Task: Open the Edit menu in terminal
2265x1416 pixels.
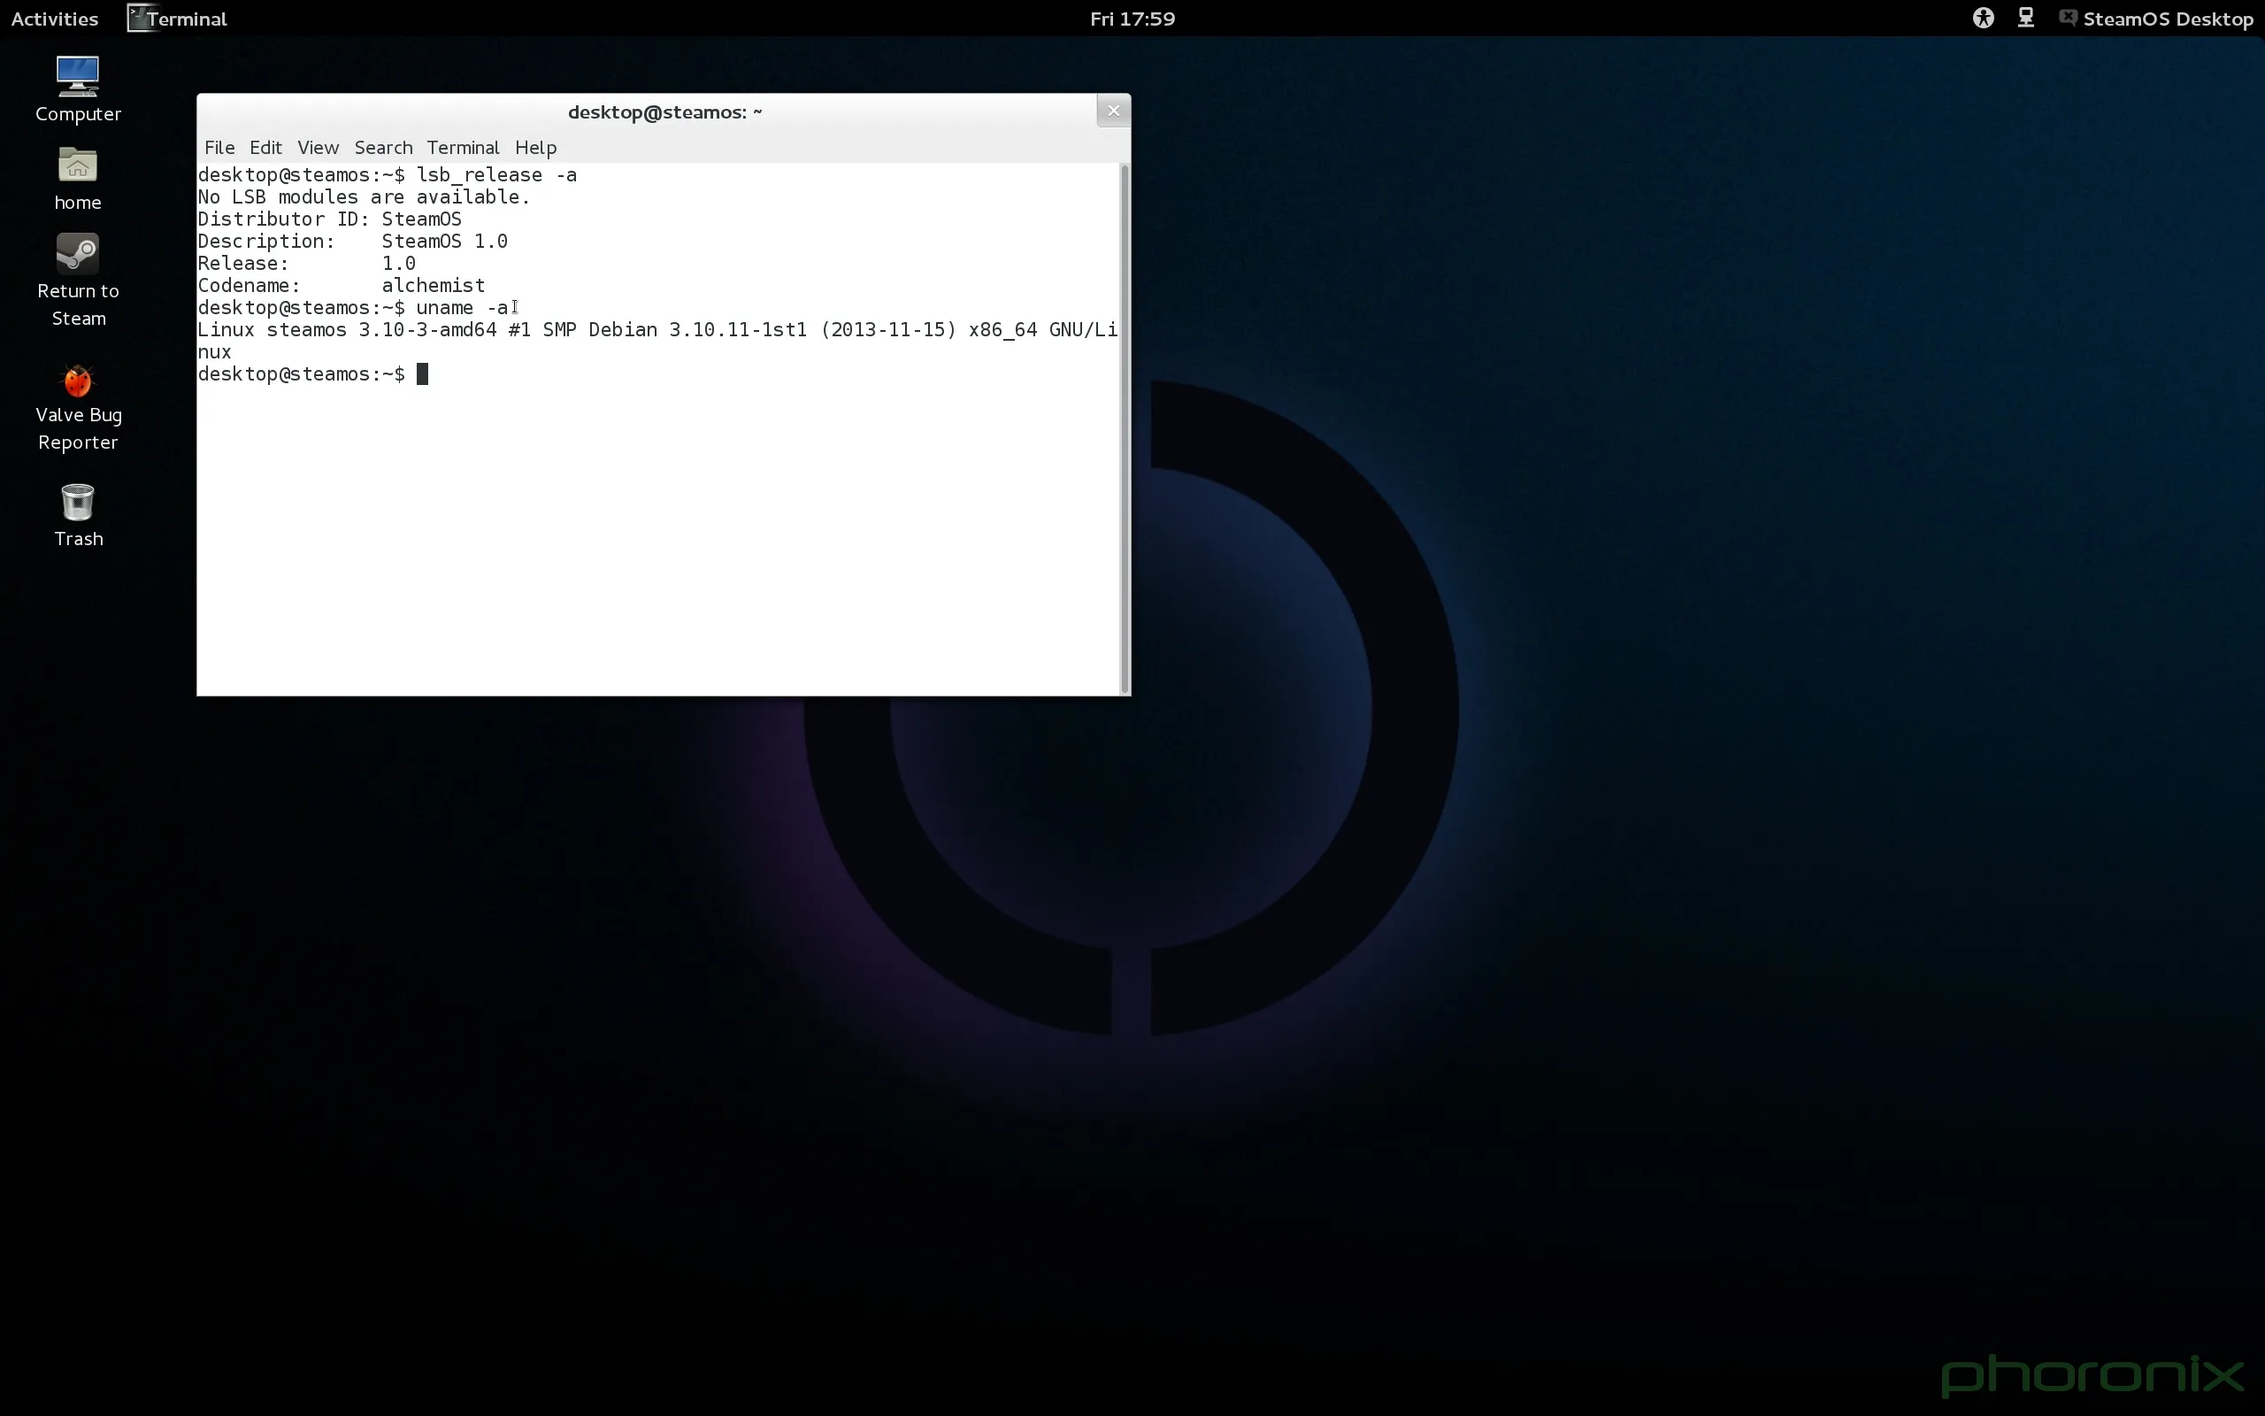Action: point(265,147)
